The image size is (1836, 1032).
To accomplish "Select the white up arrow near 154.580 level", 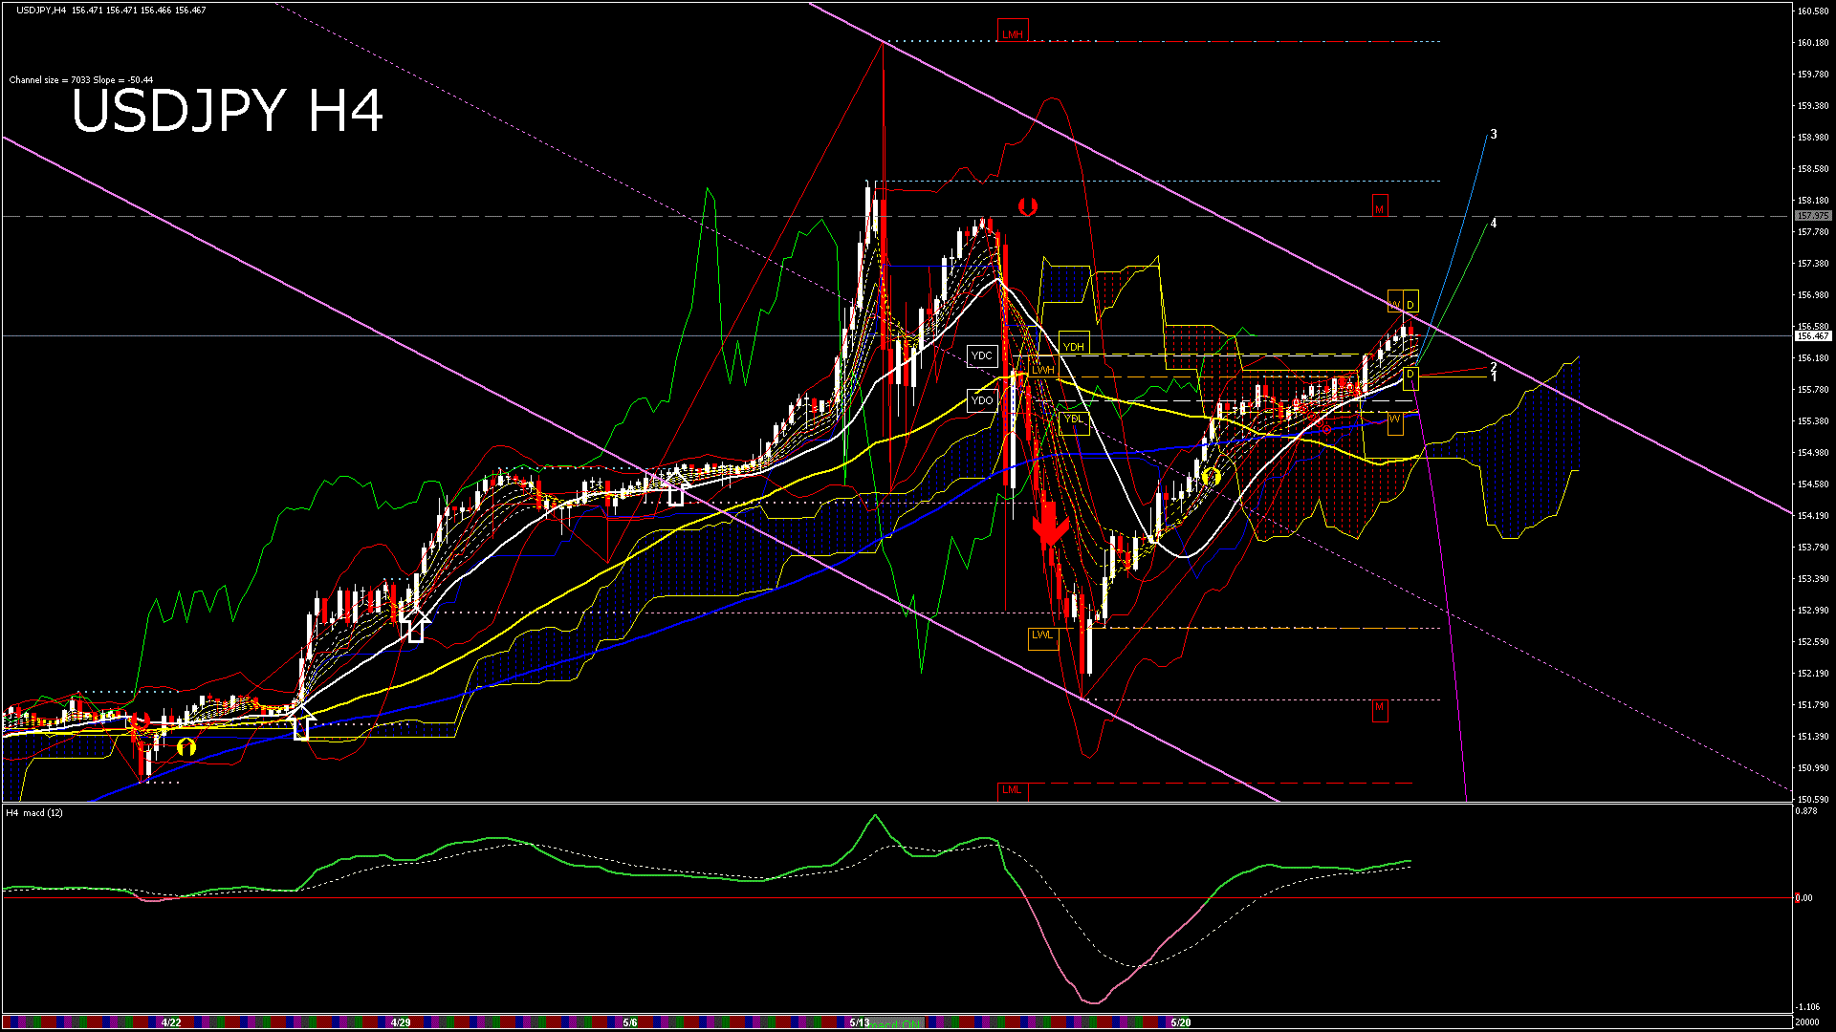I will tap(676, 488).
